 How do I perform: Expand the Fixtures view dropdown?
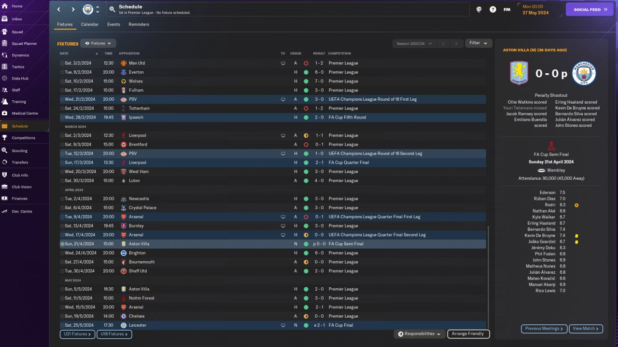click(x=98, y=43)
